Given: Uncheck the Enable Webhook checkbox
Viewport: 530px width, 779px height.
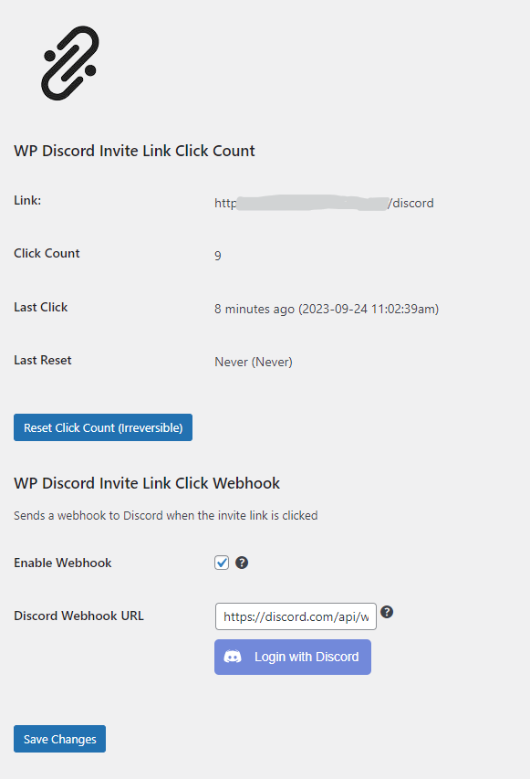Looking at the screenshot, I should (222, 563).
